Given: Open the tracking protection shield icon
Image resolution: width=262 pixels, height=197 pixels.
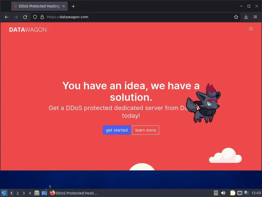Looking at the screenshot, I should [35, 17].
